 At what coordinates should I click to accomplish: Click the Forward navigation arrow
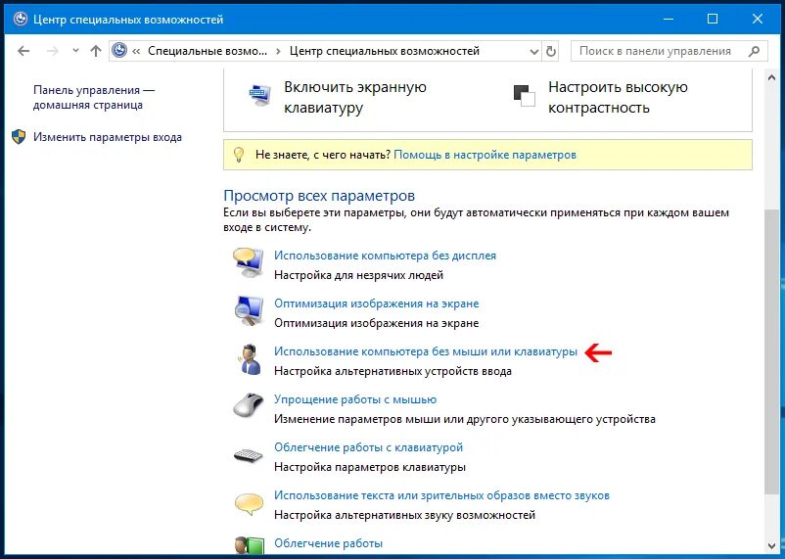53,51
